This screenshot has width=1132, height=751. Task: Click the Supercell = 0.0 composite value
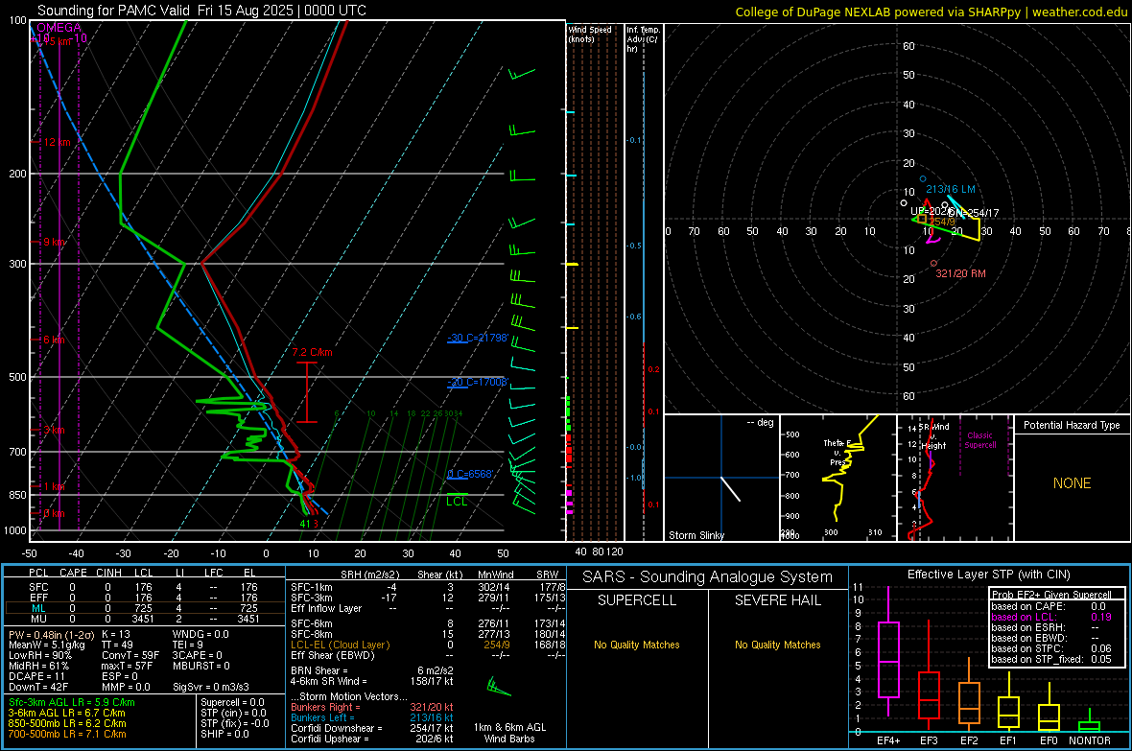coord(232,703)
